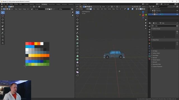Open the Mesh menu in 3D viewport

(x=105, y=9)
